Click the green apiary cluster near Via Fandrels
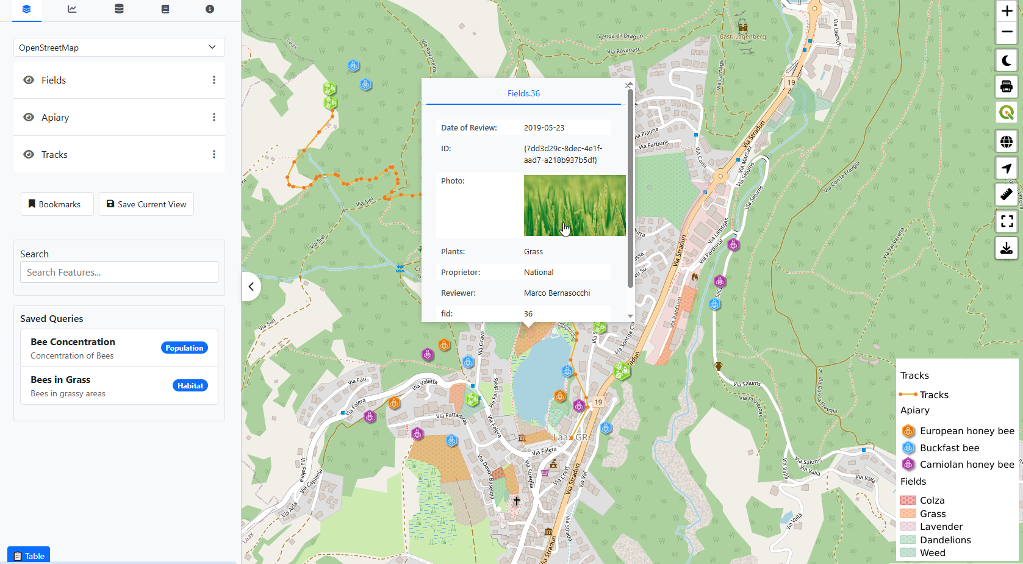The width and height of the screenshot is (1023, 564). click(x=473, y=399)
